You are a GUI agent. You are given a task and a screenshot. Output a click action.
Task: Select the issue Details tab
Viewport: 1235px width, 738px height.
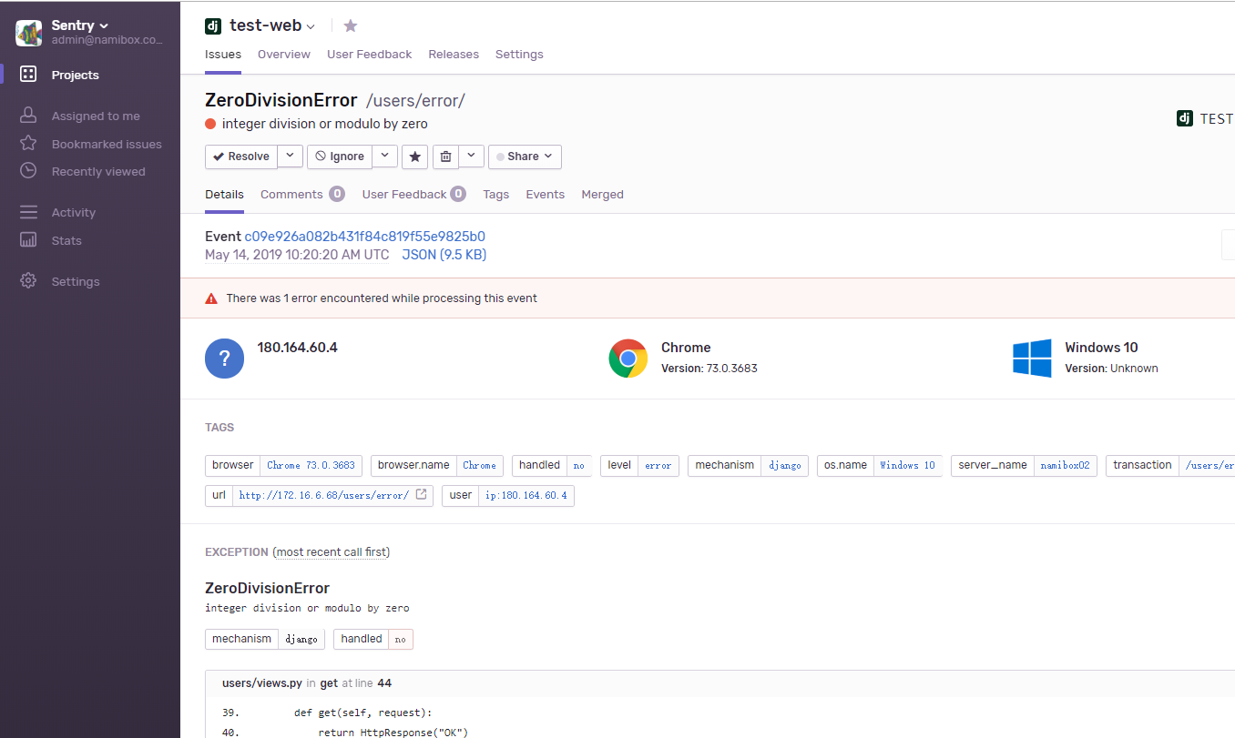click(x=224, y=194)
